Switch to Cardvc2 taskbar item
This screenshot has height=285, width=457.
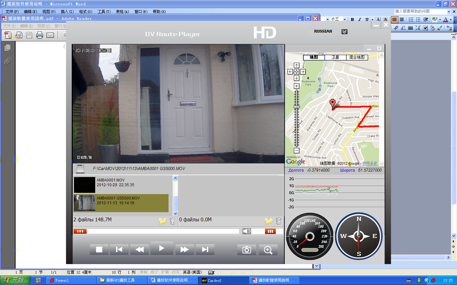pos(224,280)
